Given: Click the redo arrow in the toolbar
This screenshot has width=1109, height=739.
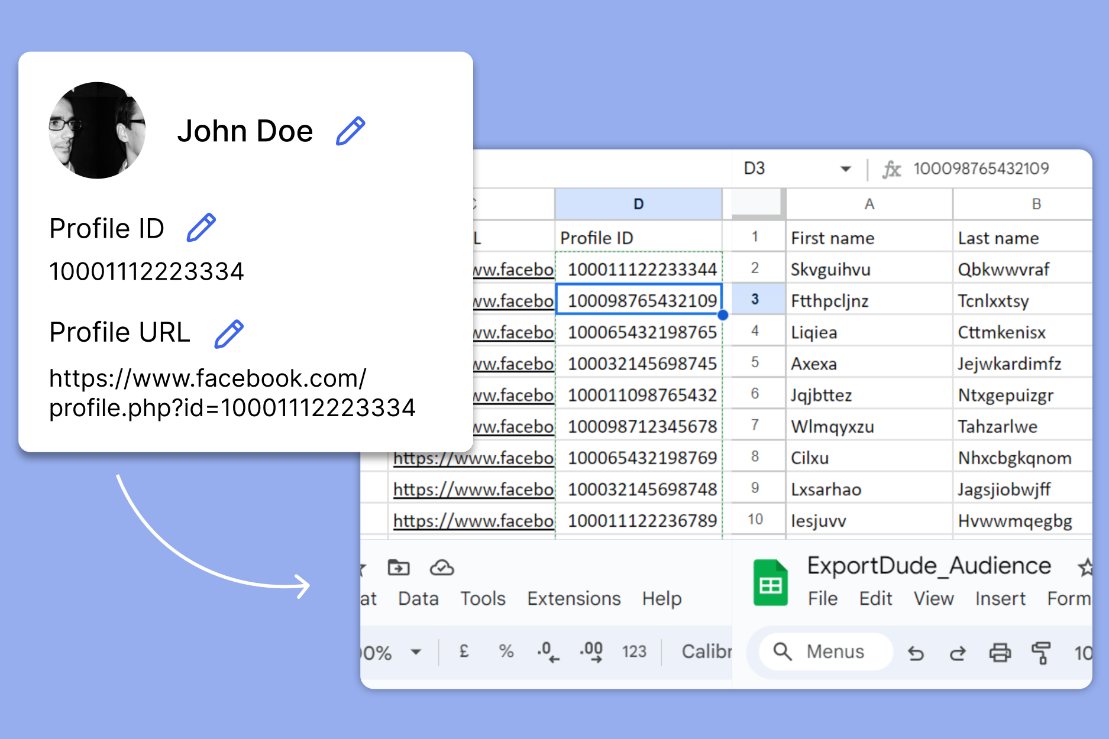Looking at the screenshot, I should click(x=958, y=653).
